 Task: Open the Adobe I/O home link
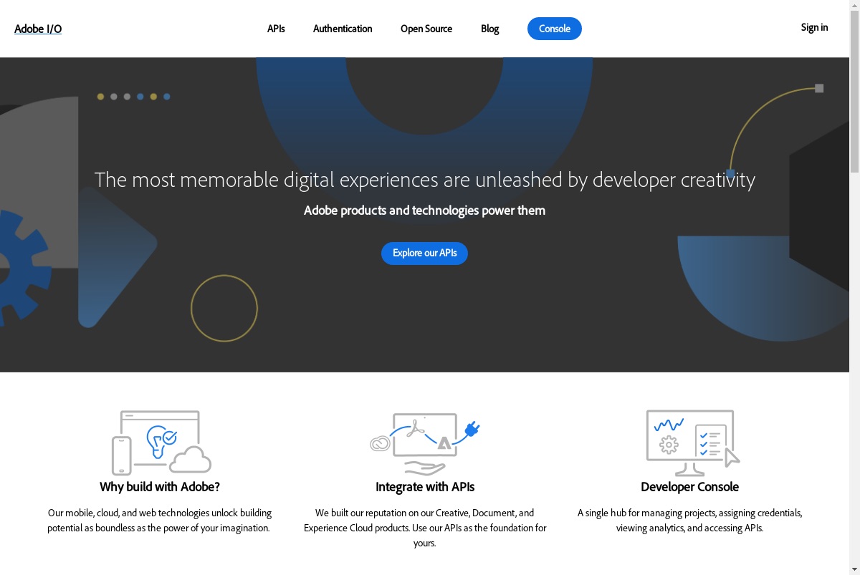coord(38,29)
